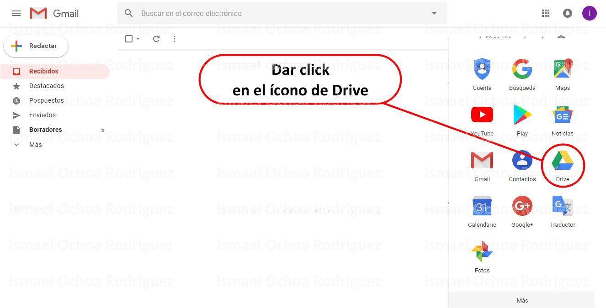Viewport: 606px width, 308px height.
Task: Click Más at bottom of apps panel
Action: [x=522, y=300]
